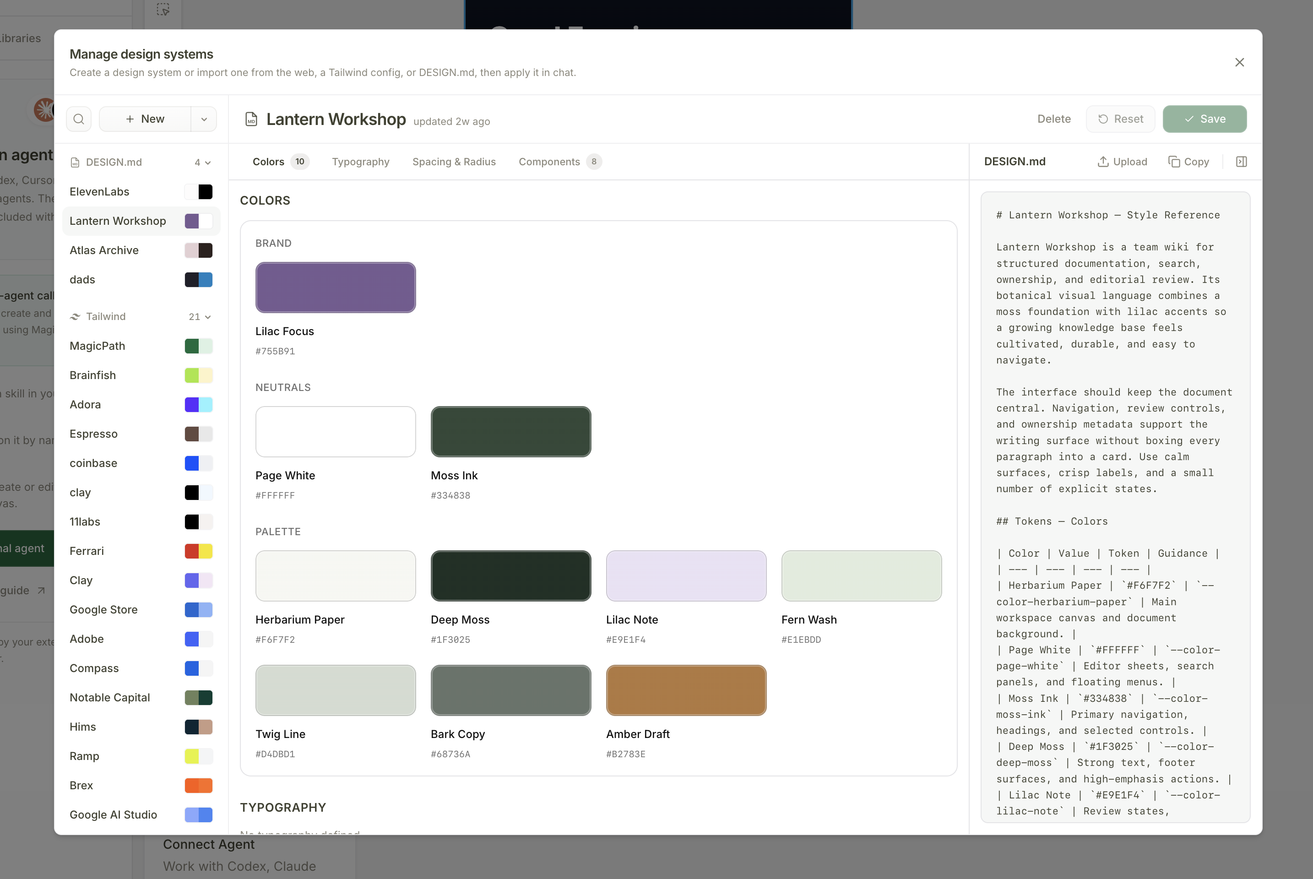
Task: Click the search magnifier icon
Action: (79, 119)
